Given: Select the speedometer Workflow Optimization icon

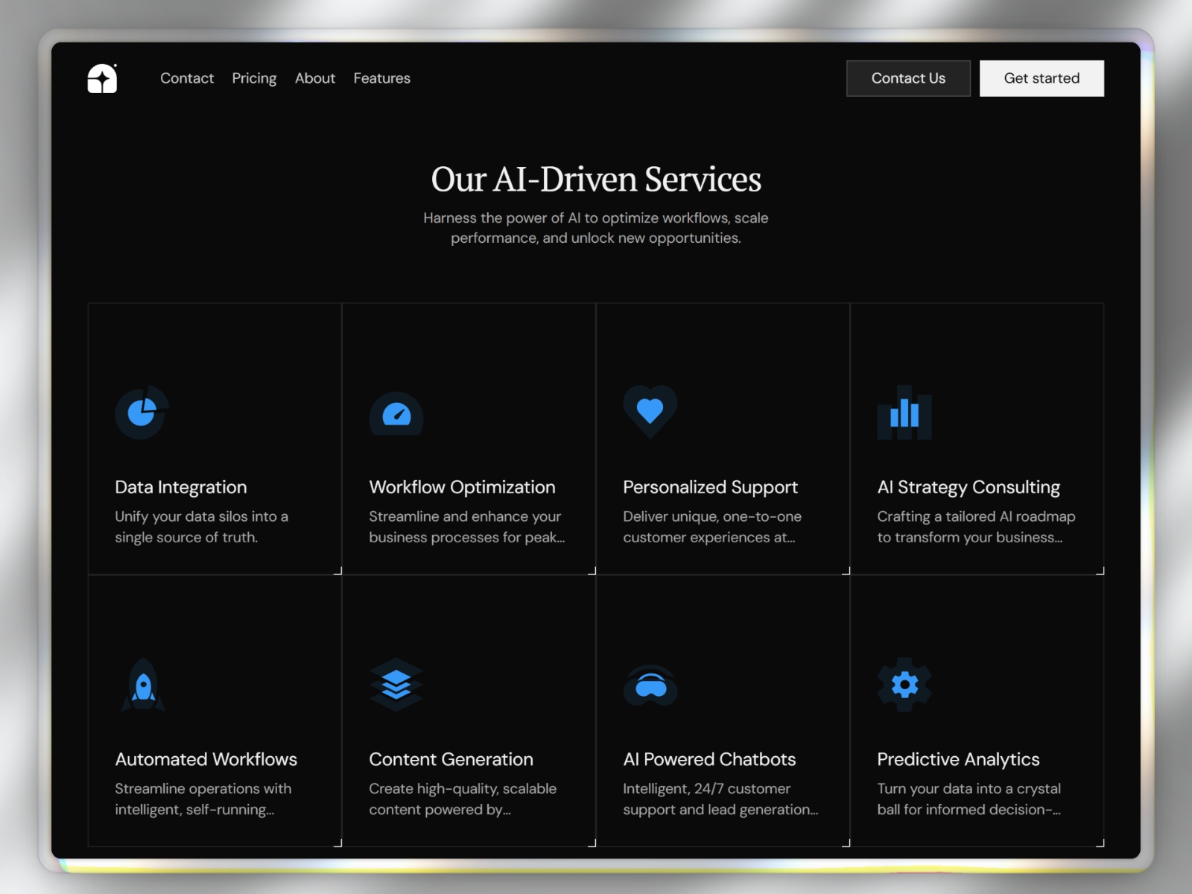Looking at the screenshot, I should click(x=396, y=414).
